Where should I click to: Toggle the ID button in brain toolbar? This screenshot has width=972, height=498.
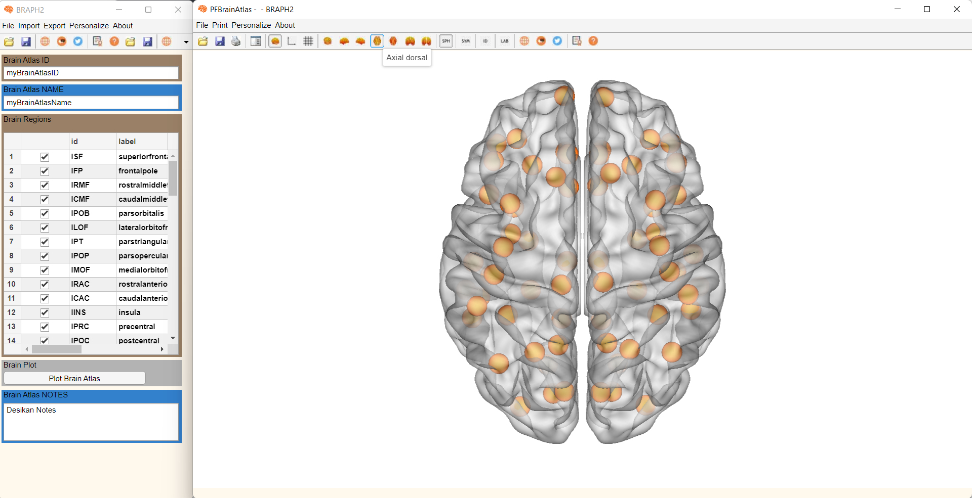click(x=485, y=41)
